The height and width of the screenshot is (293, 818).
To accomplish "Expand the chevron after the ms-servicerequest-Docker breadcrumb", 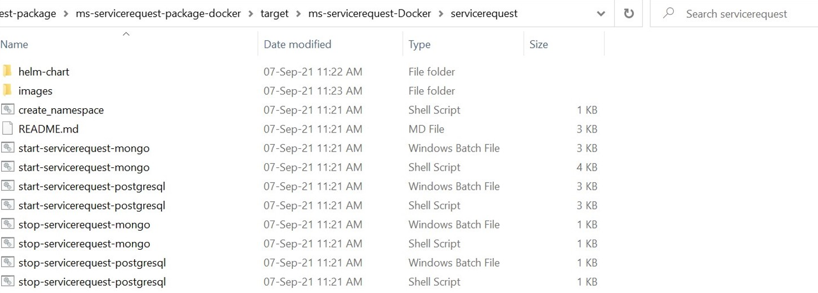I will pos(440,13).
